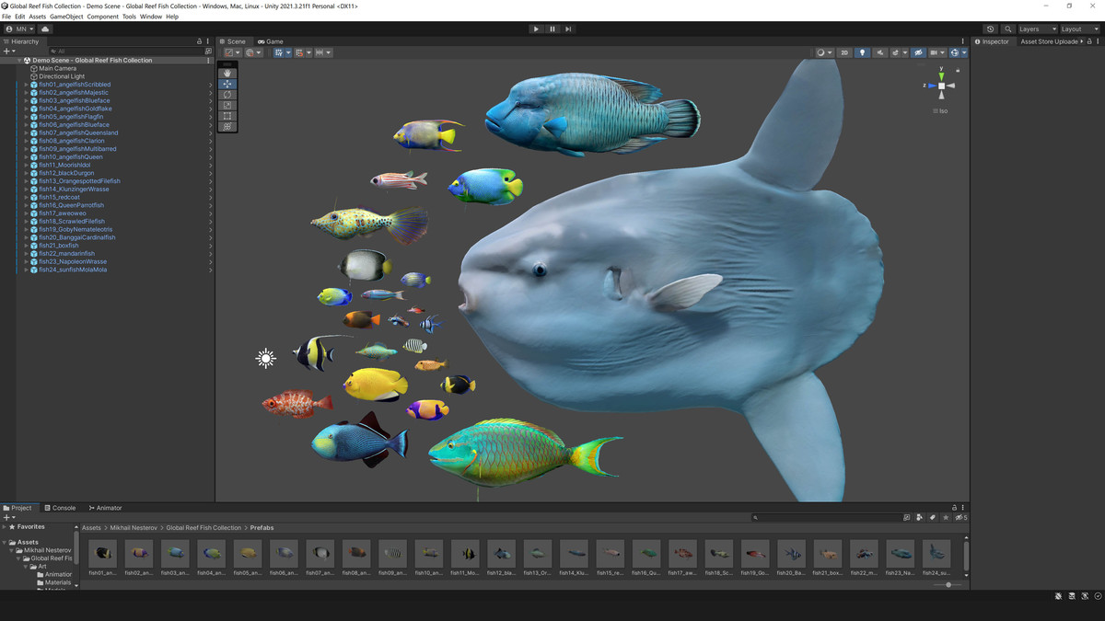Open the GameObject menu
The height and width of the screenshot is (621, 1105).
coord(67,16)
